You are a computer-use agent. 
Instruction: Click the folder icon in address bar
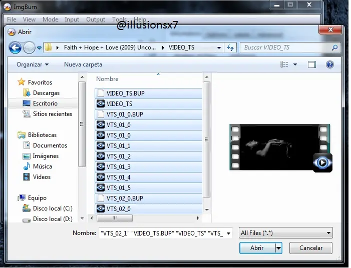[49, 47]
